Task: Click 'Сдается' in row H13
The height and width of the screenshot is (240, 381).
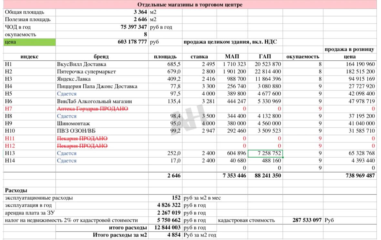Action: (67, 153)
